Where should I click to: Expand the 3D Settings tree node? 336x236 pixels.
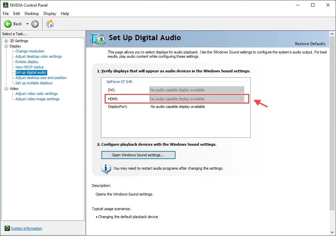click(x=6, y=41)
